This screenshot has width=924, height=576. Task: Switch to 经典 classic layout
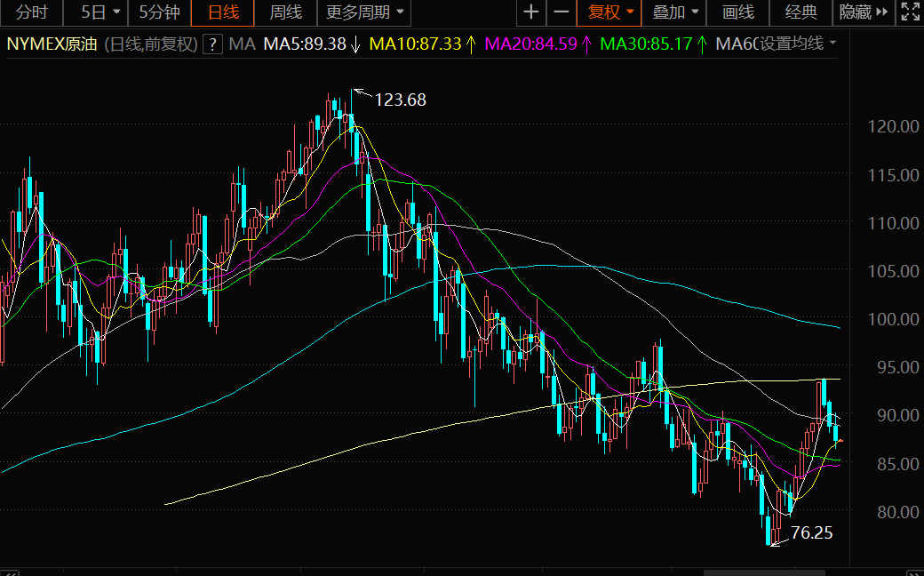[801, 12]
